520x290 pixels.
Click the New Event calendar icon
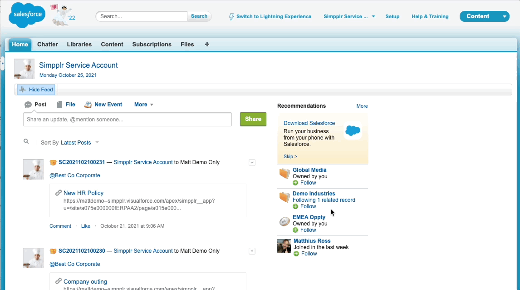[x=88, y=105]
